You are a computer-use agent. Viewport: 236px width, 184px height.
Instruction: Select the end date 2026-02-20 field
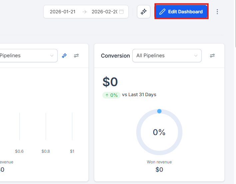(x=104, y=12)
